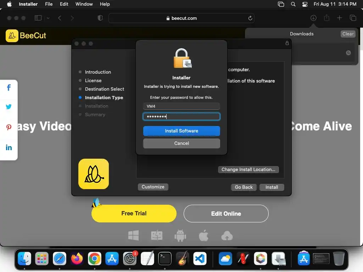The image size is (363, 272).
Task: Select the VM4 username field
Action: click(181, 106)
